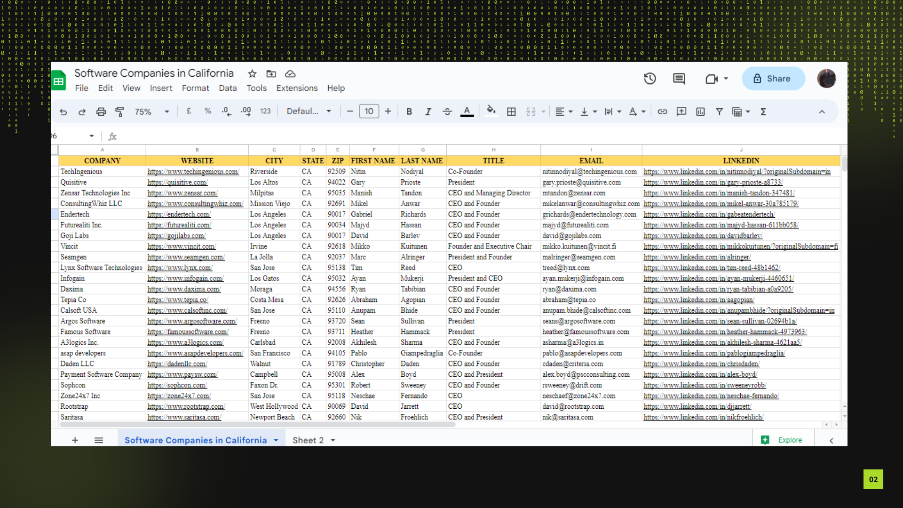This screenshot has height=508, width=903.
Task: Toggle strikethrough formatting
Action: pos(447,111)
